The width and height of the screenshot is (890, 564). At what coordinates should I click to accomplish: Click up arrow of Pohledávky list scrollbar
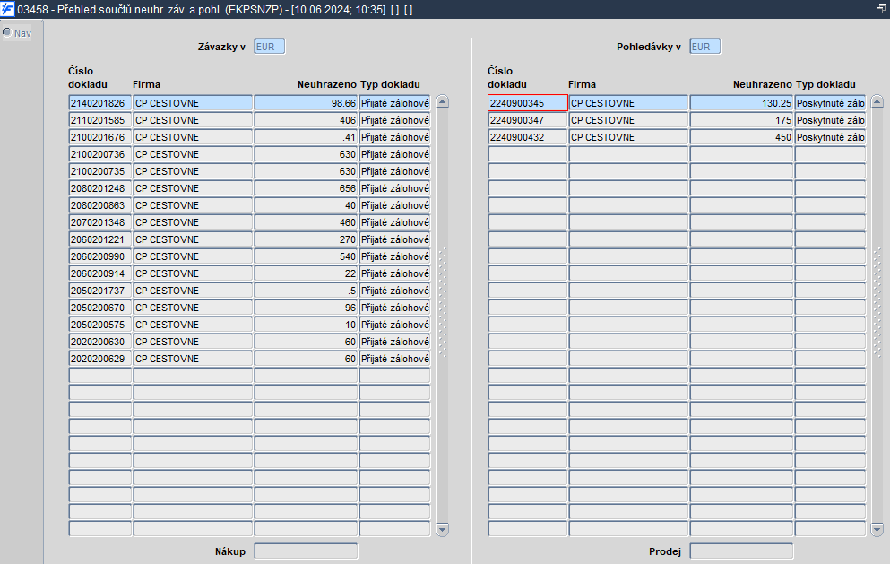(877, 101)
